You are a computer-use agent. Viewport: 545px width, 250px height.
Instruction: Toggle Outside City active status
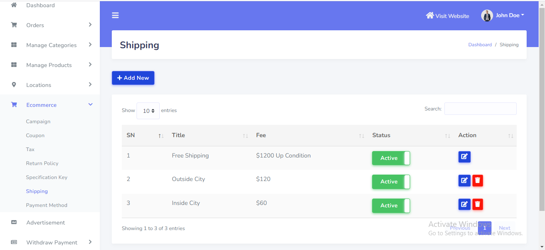[x=391, y=182]
